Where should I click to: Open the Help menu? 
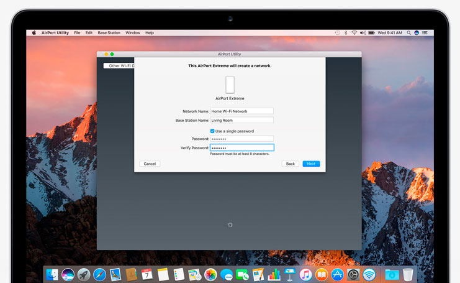pyautogui.click(x=150, y=32)
